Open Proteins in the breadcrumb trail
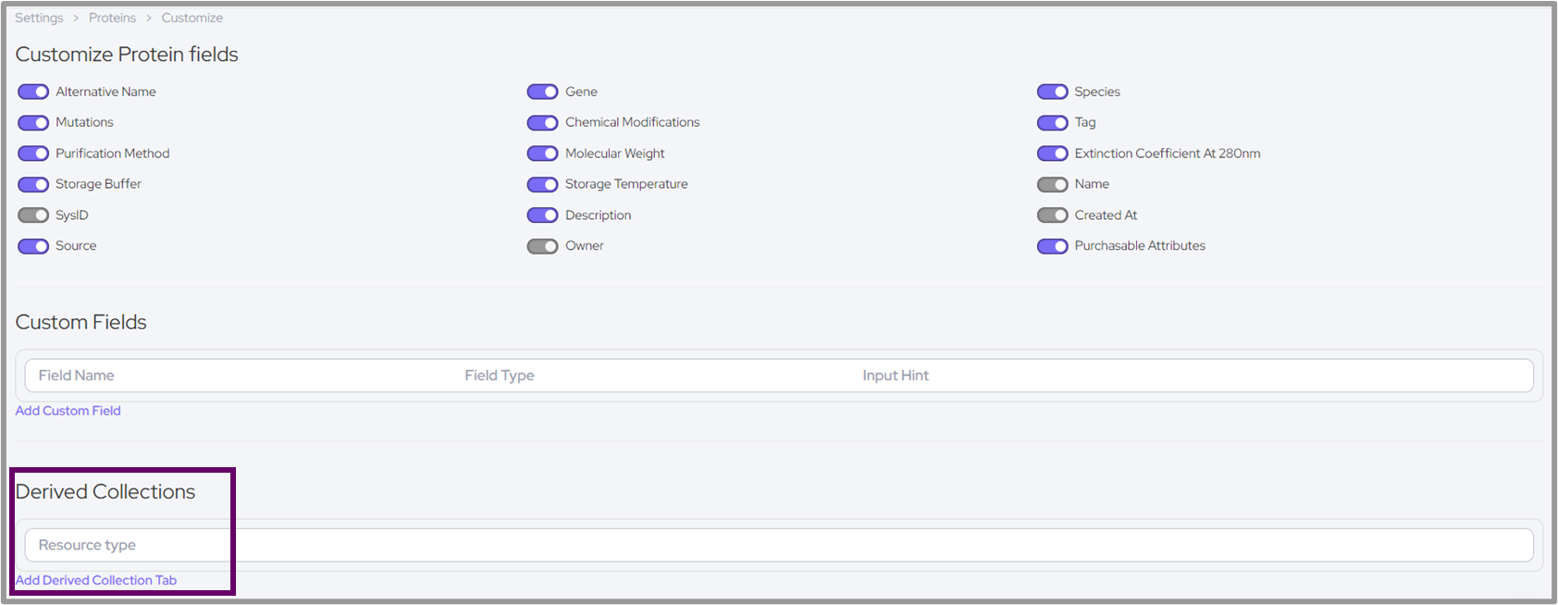This screenshot has width=1558, height=605. (x=112, y=18)
